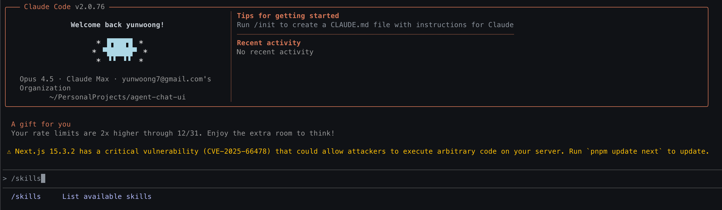Screen dimensions: 722x210
Task: Click the yellow warning triangle icon
Action: pos(9,152)
